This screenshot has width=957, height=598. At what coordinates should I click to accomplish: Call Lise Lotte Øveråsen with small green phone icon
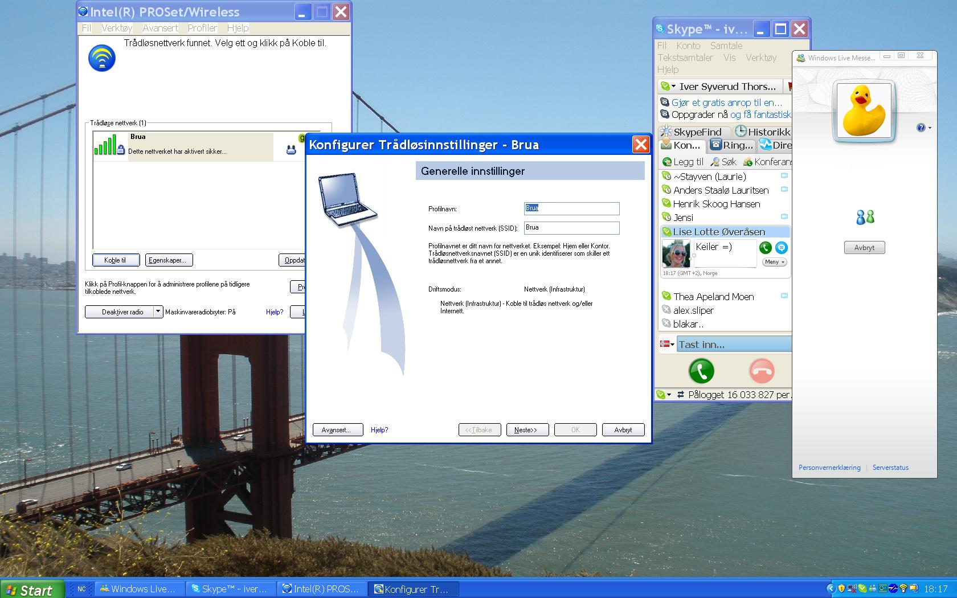click(766, 247)
